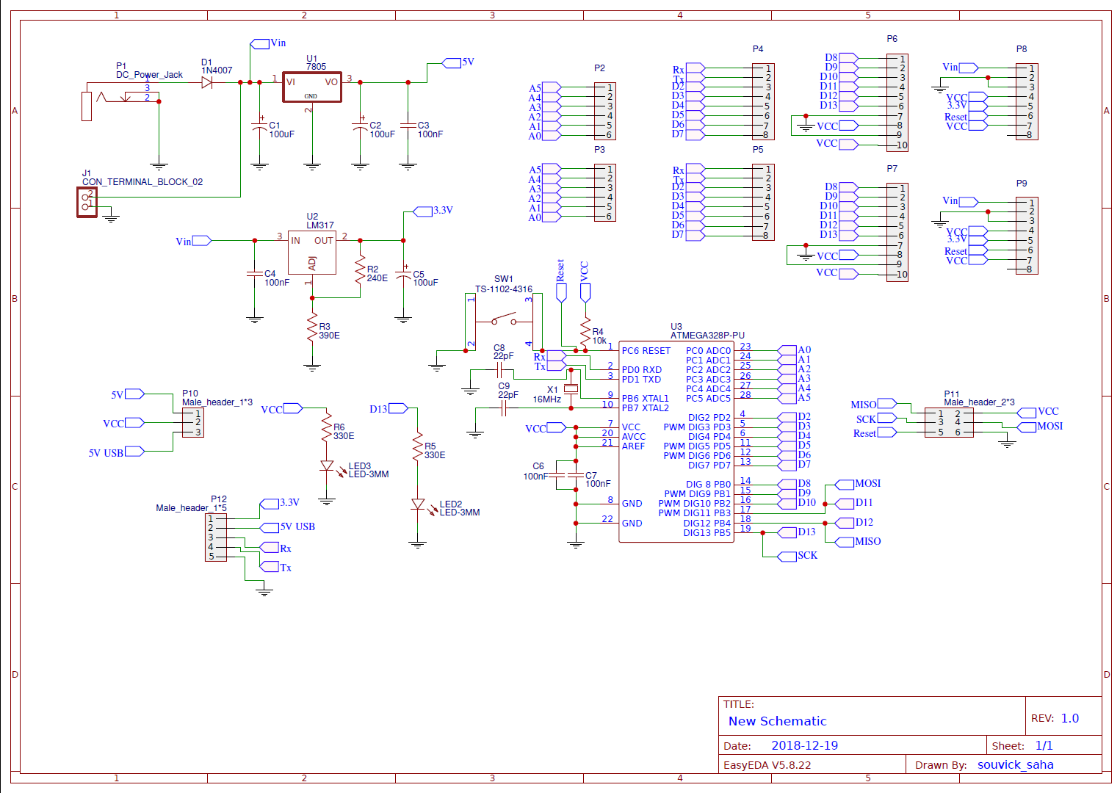Select the 16MHz crystal symbol X1
This screenshot has height=793, width=1120.
572,389
